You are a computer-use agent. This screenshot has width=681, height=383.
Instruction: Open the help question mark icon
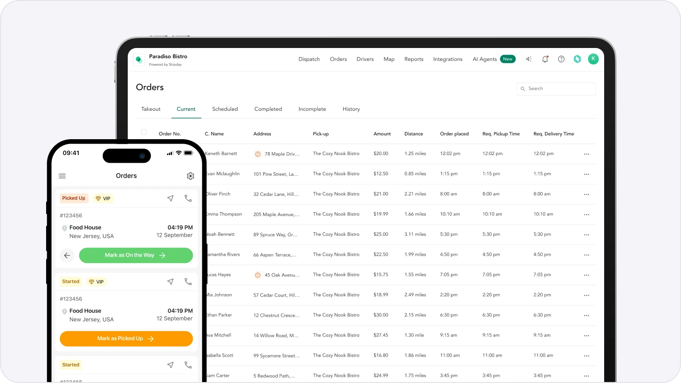pyautogui.click(x=561, y=59)
